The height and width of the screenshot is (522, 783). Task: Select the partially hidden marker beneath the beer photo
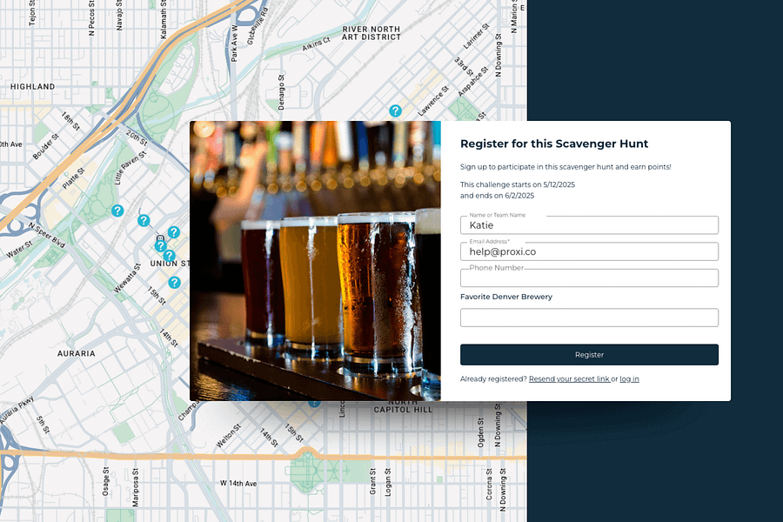click(314, 403)
